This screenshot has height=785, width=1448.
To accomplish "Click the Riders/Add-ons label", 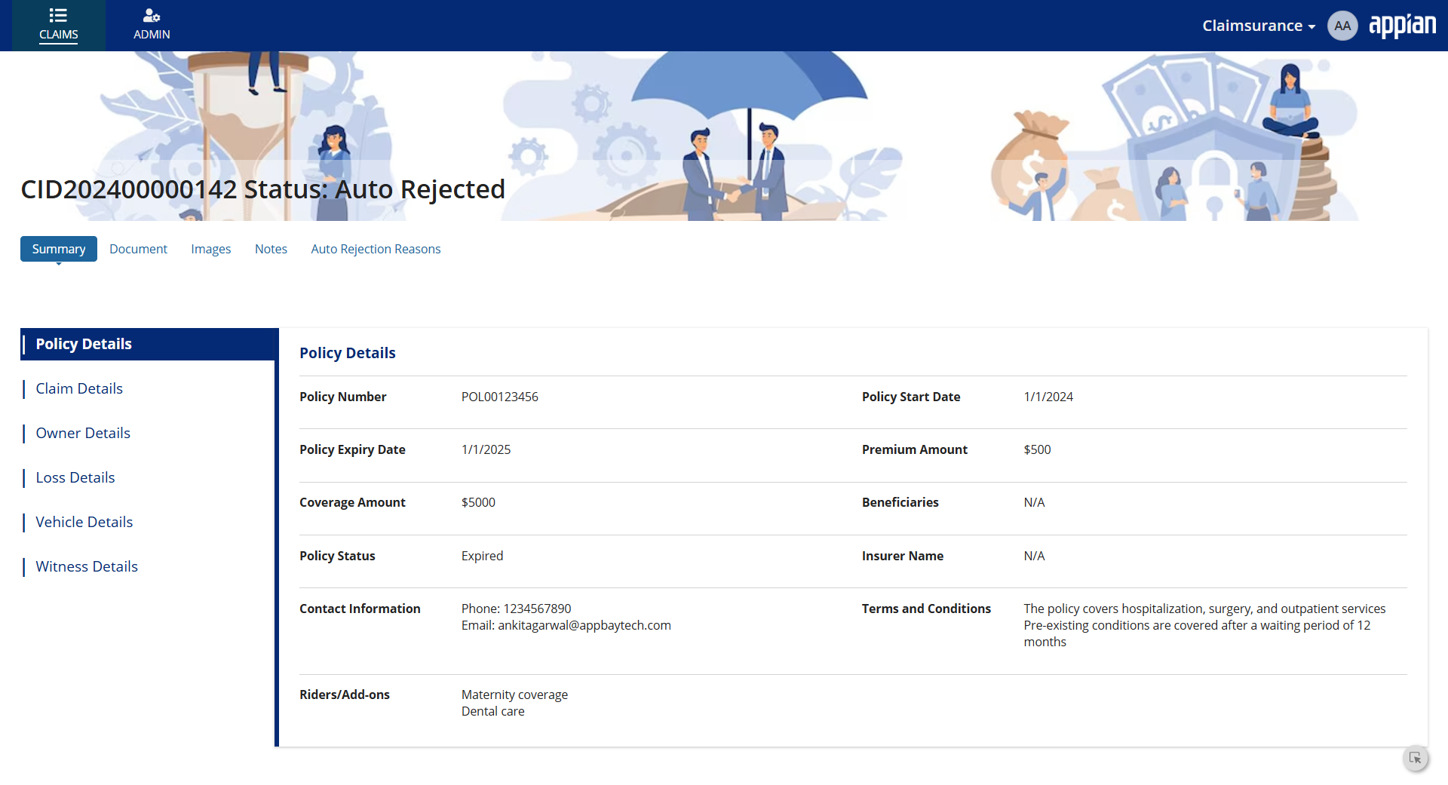I will (345, 695).
